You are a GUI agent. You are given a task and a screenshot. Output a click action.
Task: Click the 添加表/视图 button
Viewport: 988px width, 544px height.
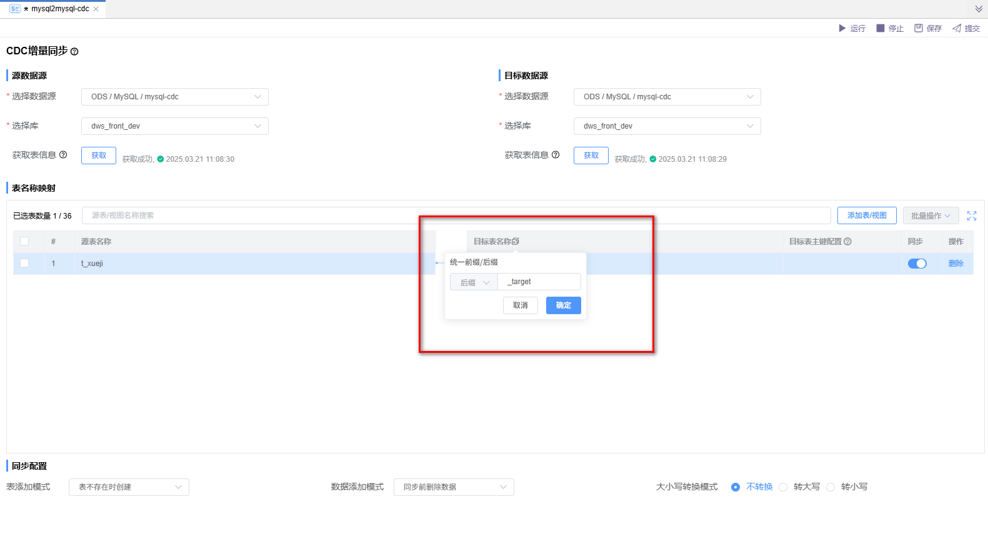pyautogui.click(x=867, y=215)
